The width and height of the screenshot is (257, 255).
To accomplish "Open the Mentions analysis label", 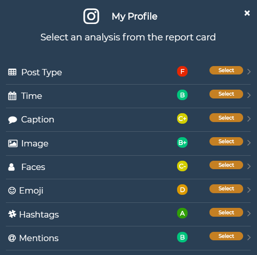I will click(39, 238).
